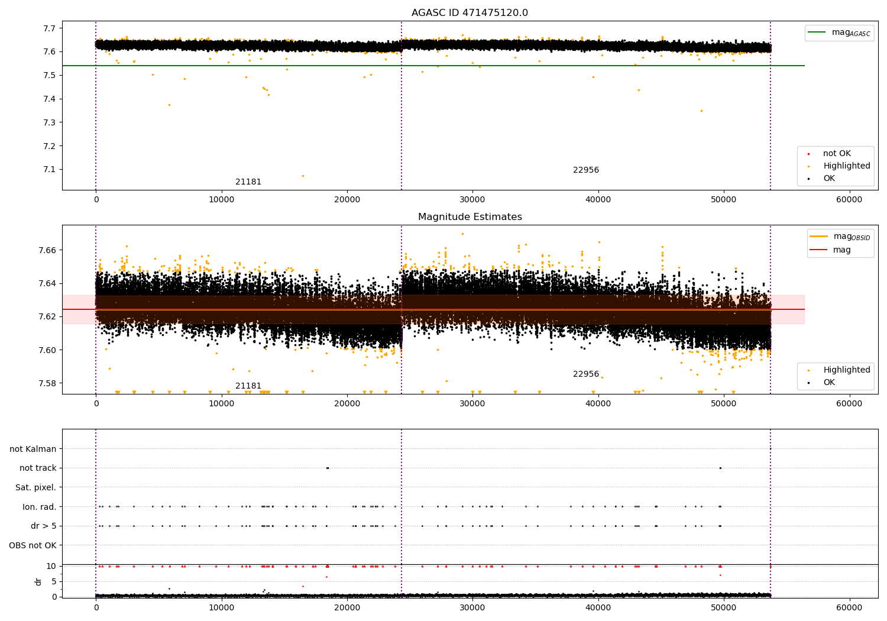Select the mag AGASC legend entry in top plot
Image resolution: width=887 pixels, height=621 pixels.
pyautogui.click(x=839, y=33)
